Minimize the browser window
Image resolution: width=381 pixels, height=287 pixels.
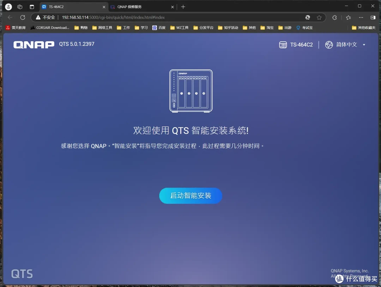[x=346, y=6]
